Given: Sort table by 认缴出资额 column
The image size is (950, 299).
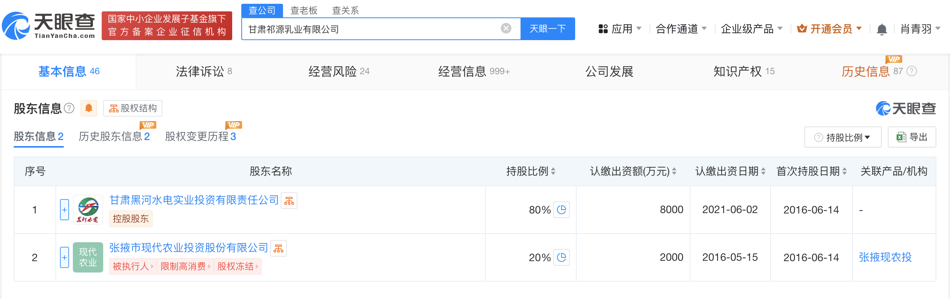Looking at the screenshot, I should point(674,171).
